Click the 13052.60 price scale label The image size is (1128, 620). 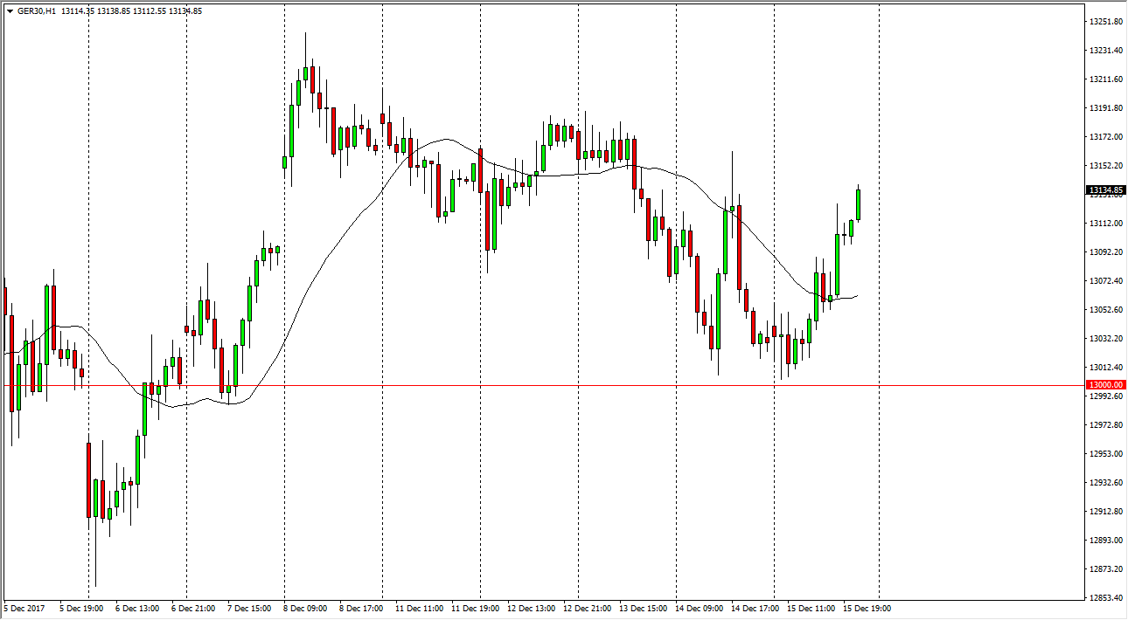pos(1105,310)
